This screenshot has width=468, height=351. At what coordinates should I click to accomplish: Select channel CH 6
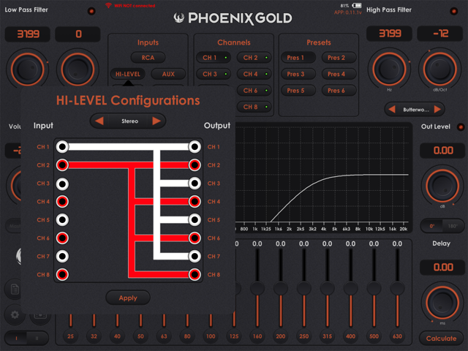point(254,91)
